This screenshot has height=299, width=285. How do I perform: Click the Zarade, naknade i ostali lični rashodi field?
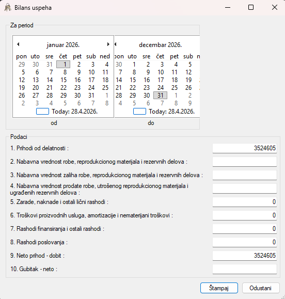(x=245, y=202)
